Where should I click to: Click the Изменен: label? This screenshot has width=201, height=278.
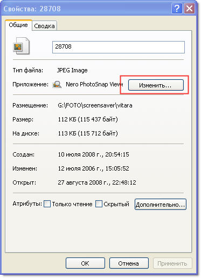[x=25, y=168]
